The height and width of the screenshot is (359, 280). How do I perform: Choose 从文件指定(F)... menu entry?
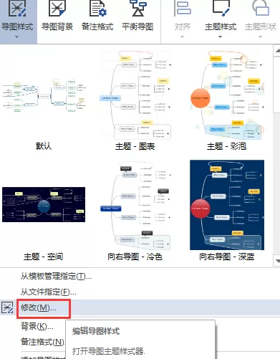point(49,292)
